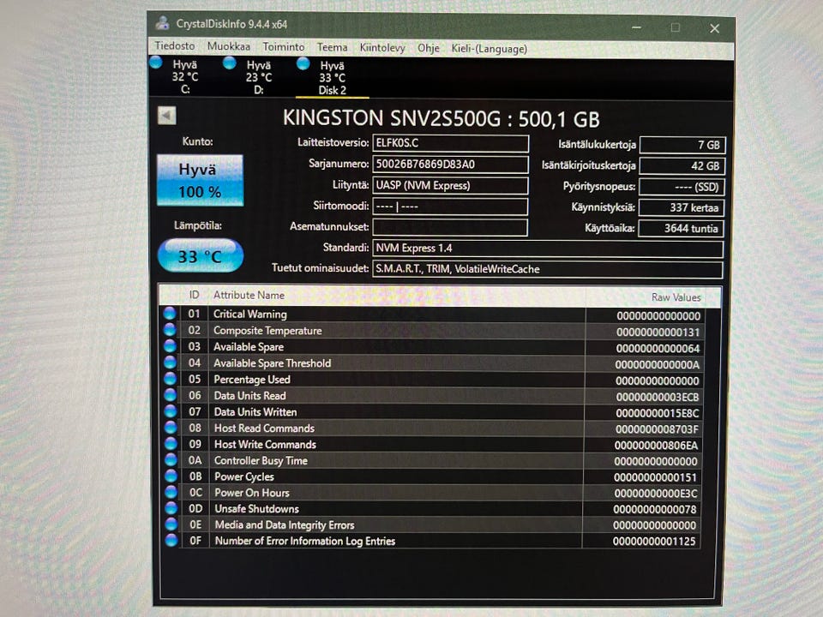Select the Unsafe Shutdowns attribute name
This screenshot has height=617, width=823.
(256, 509)
